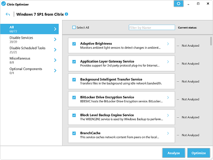Select Optional Components category

point(29,71)
